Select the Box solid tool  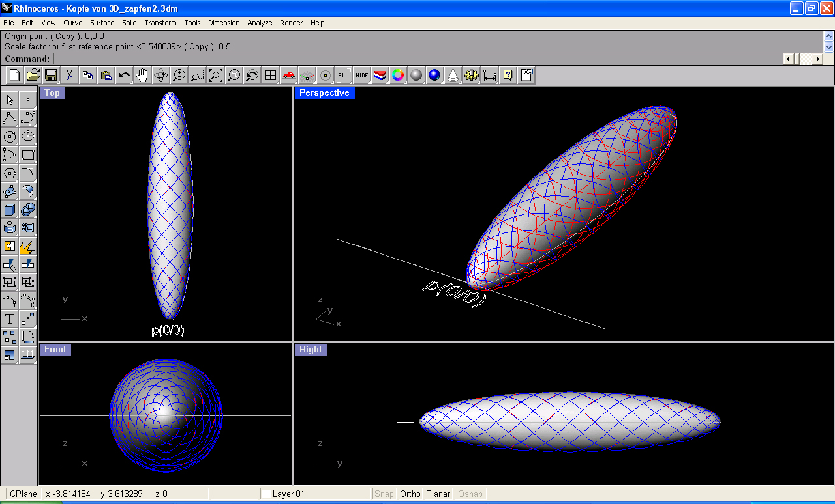10,209
